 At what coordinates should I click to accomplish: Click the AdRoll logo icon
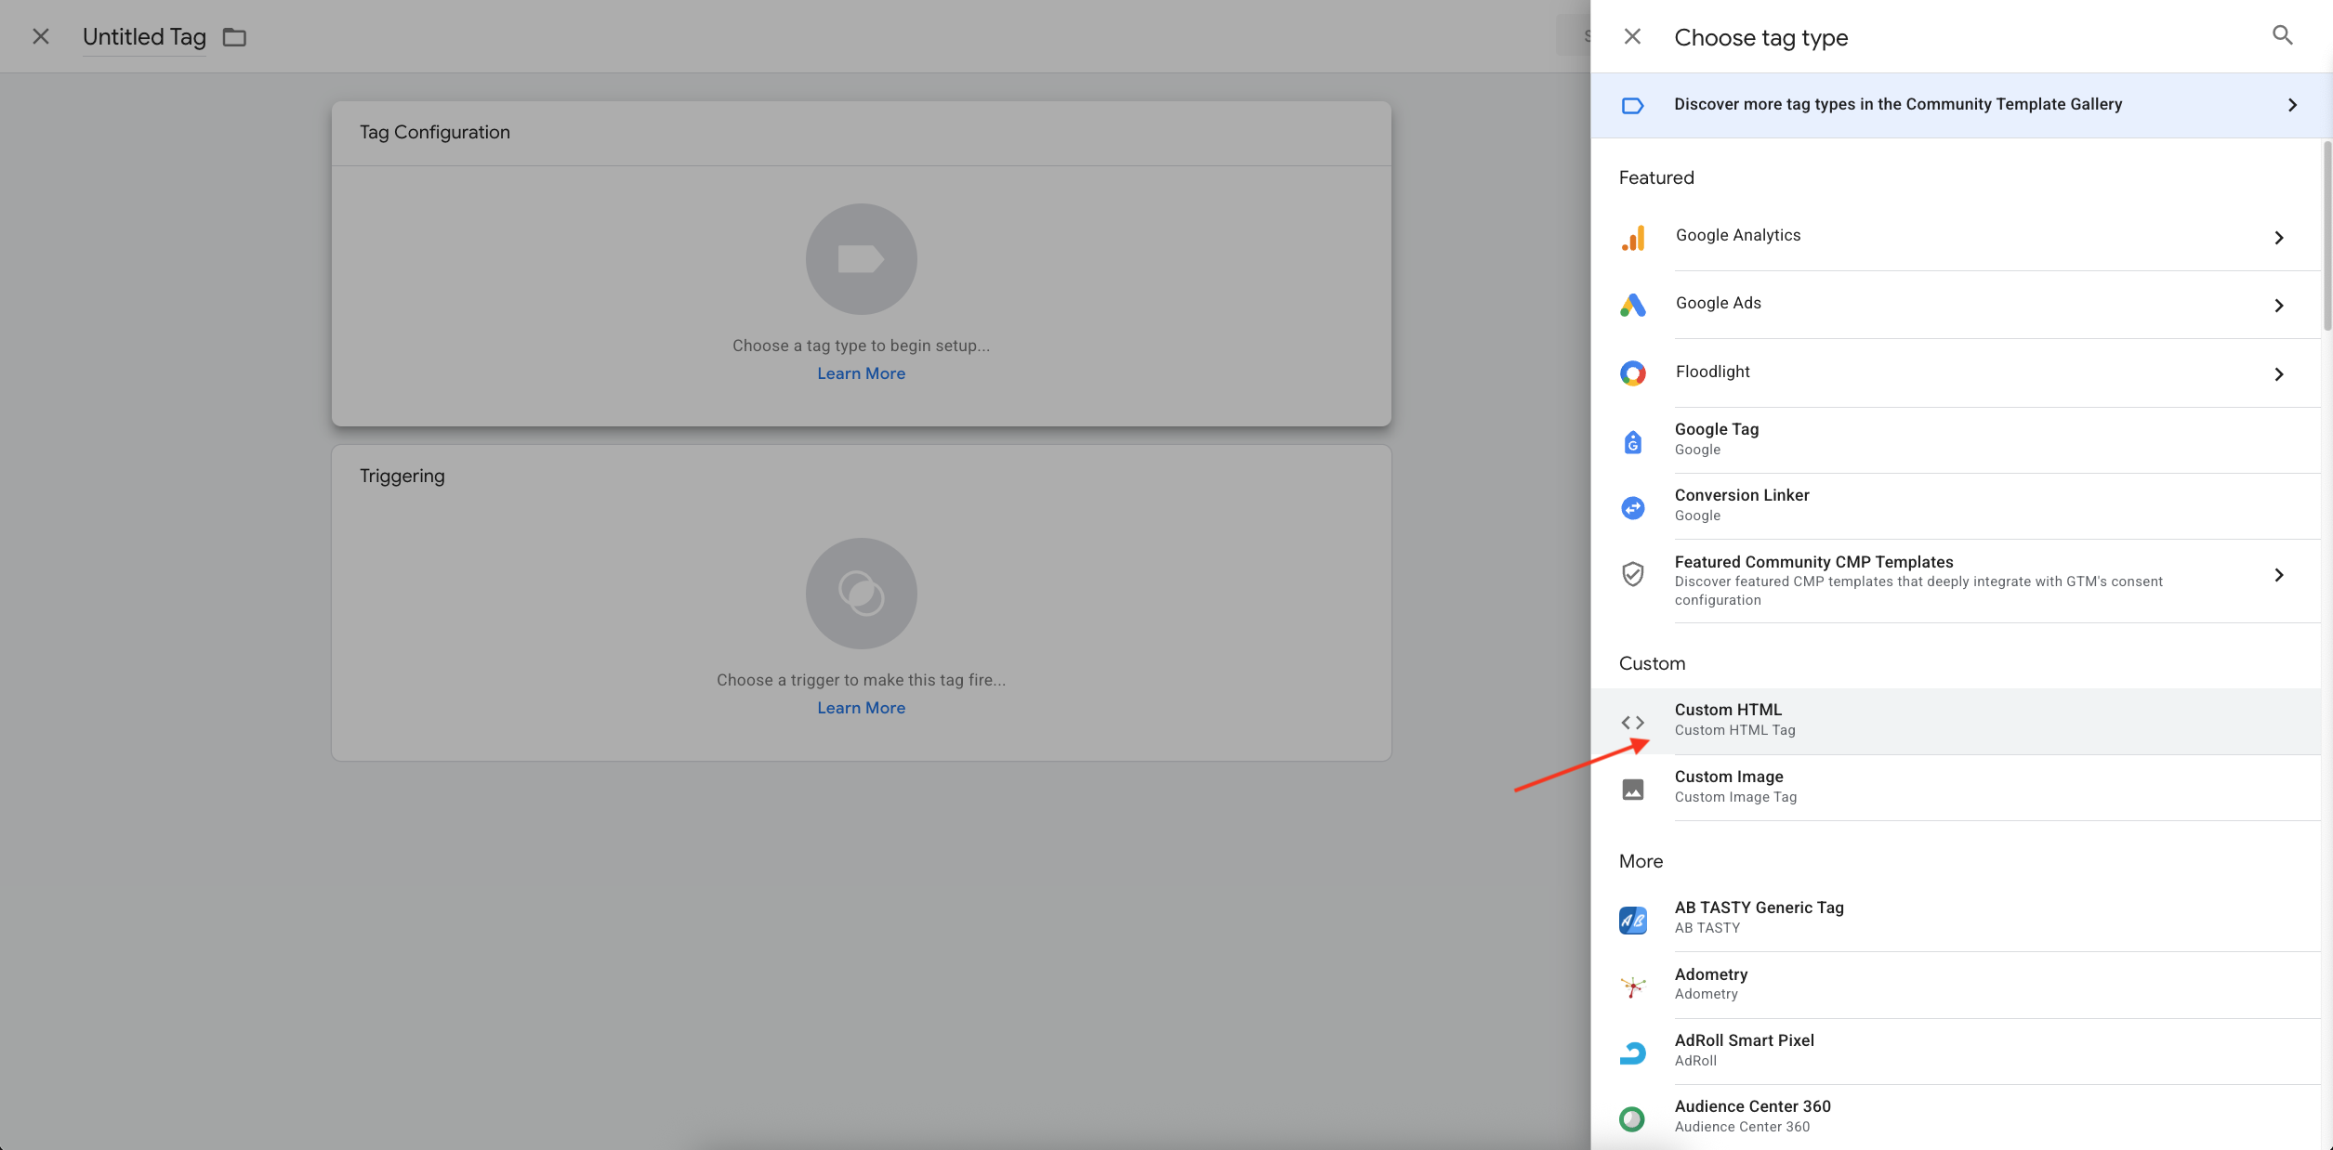tap(1633, 1052)
